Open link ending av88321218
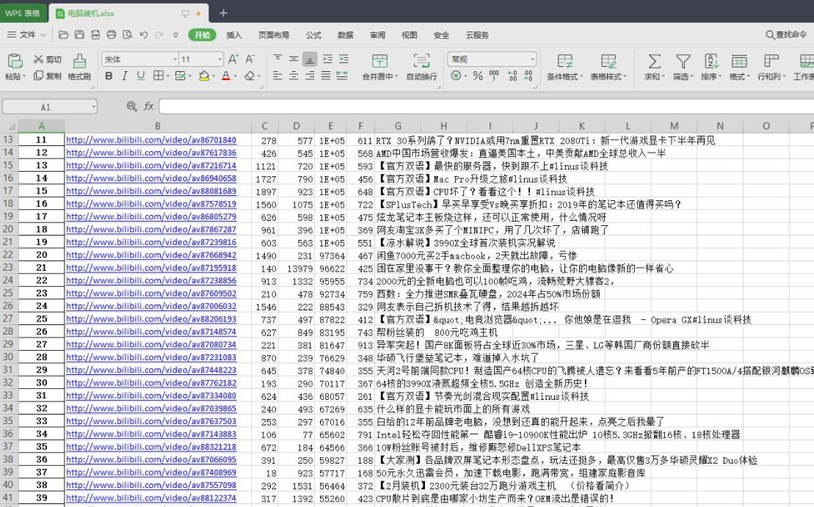This screenshot has width=814, height=507. click(x=151, y=446)
